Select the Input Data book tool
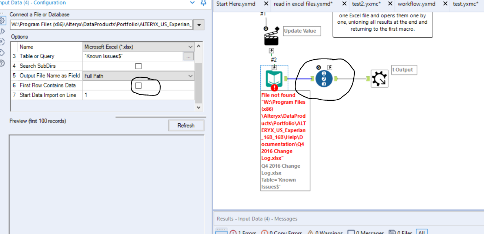Viewport: 484px width, 234px height. (274, 78)
